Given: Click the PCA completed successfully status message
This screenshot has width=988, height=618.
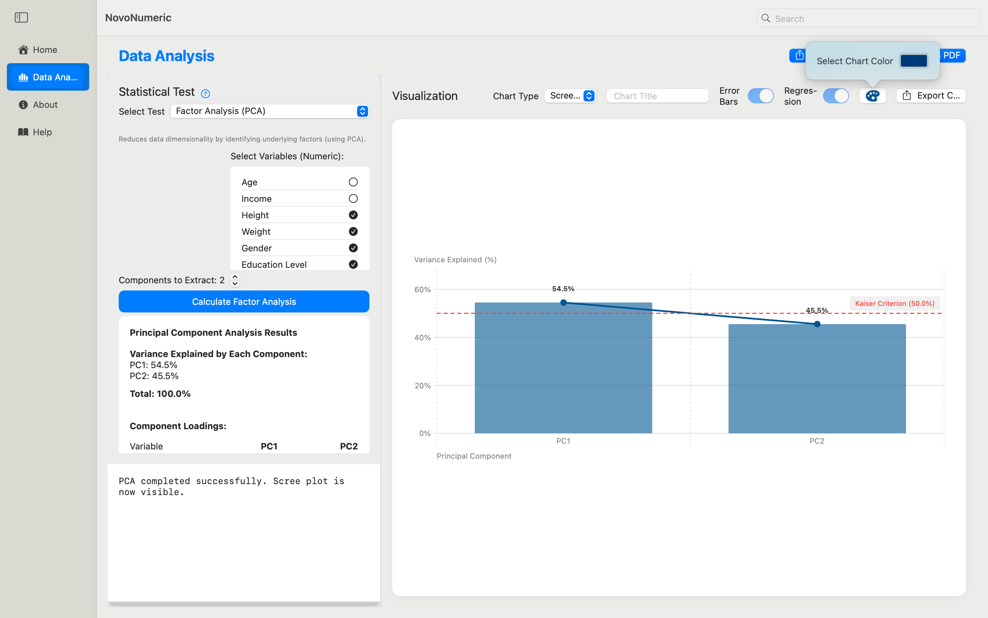Looking at the screenshot, I should click(232, 487).
